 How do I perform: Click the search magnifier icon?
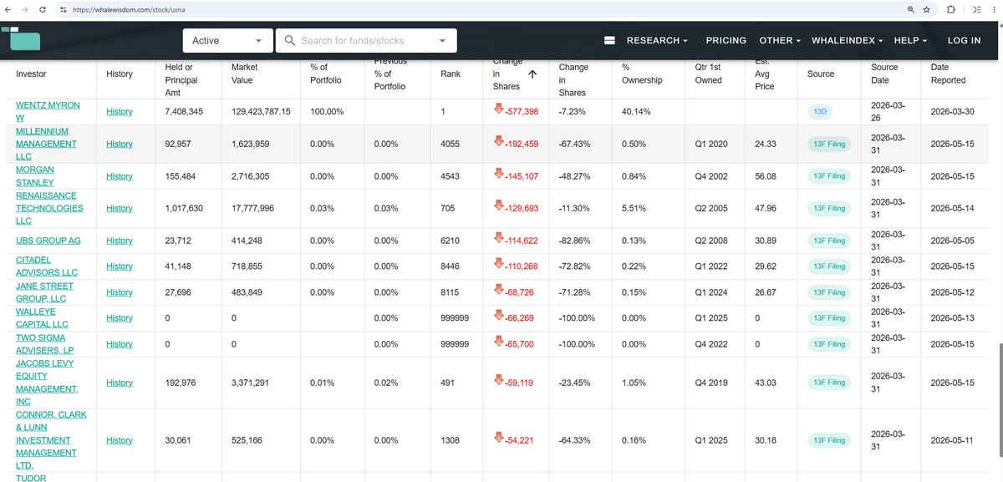(x=290, y=40)
